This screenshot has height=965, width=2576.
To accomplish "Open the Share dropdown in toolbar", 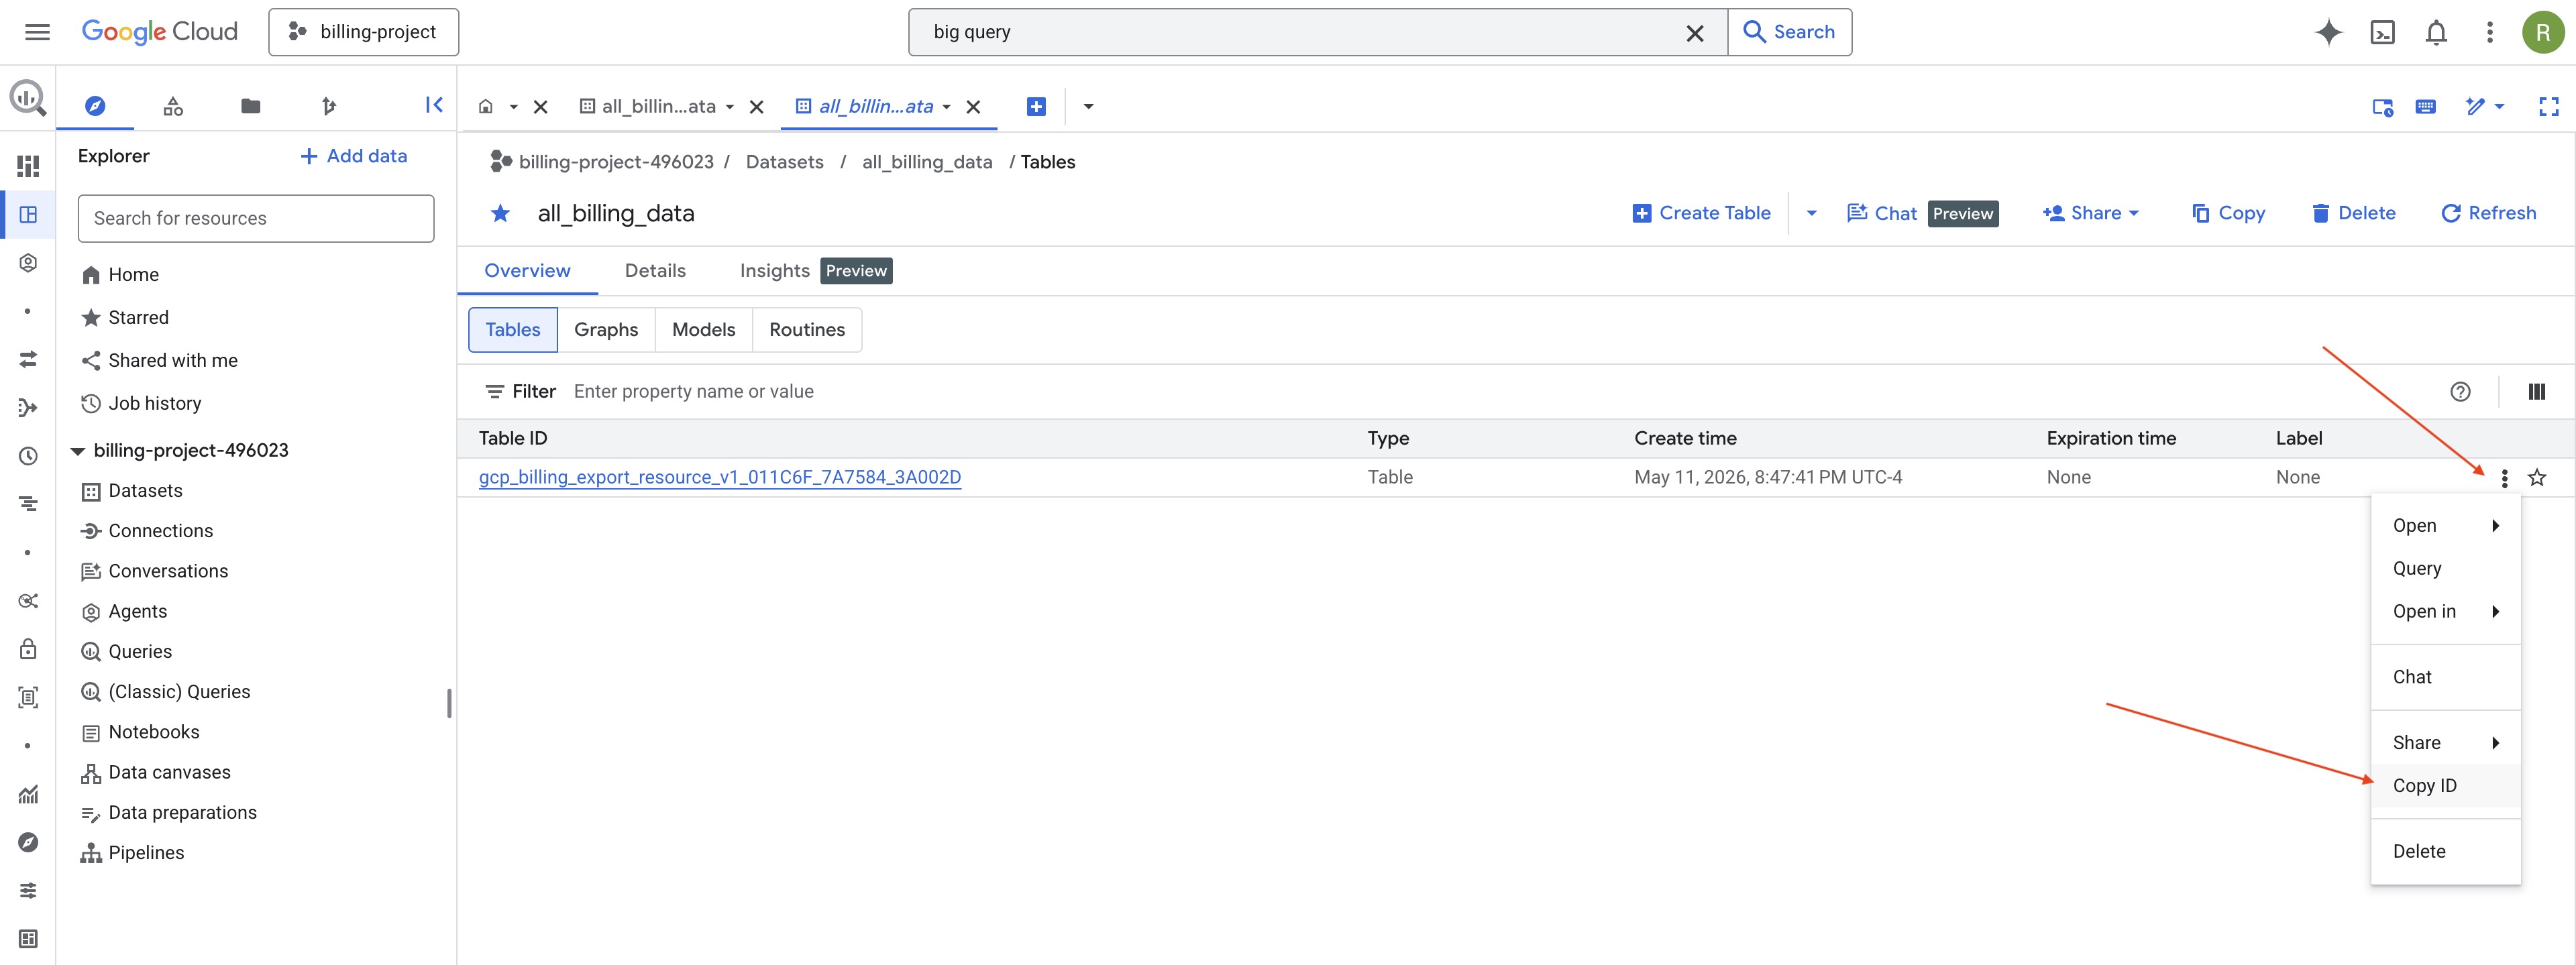I will (2090, 213).
